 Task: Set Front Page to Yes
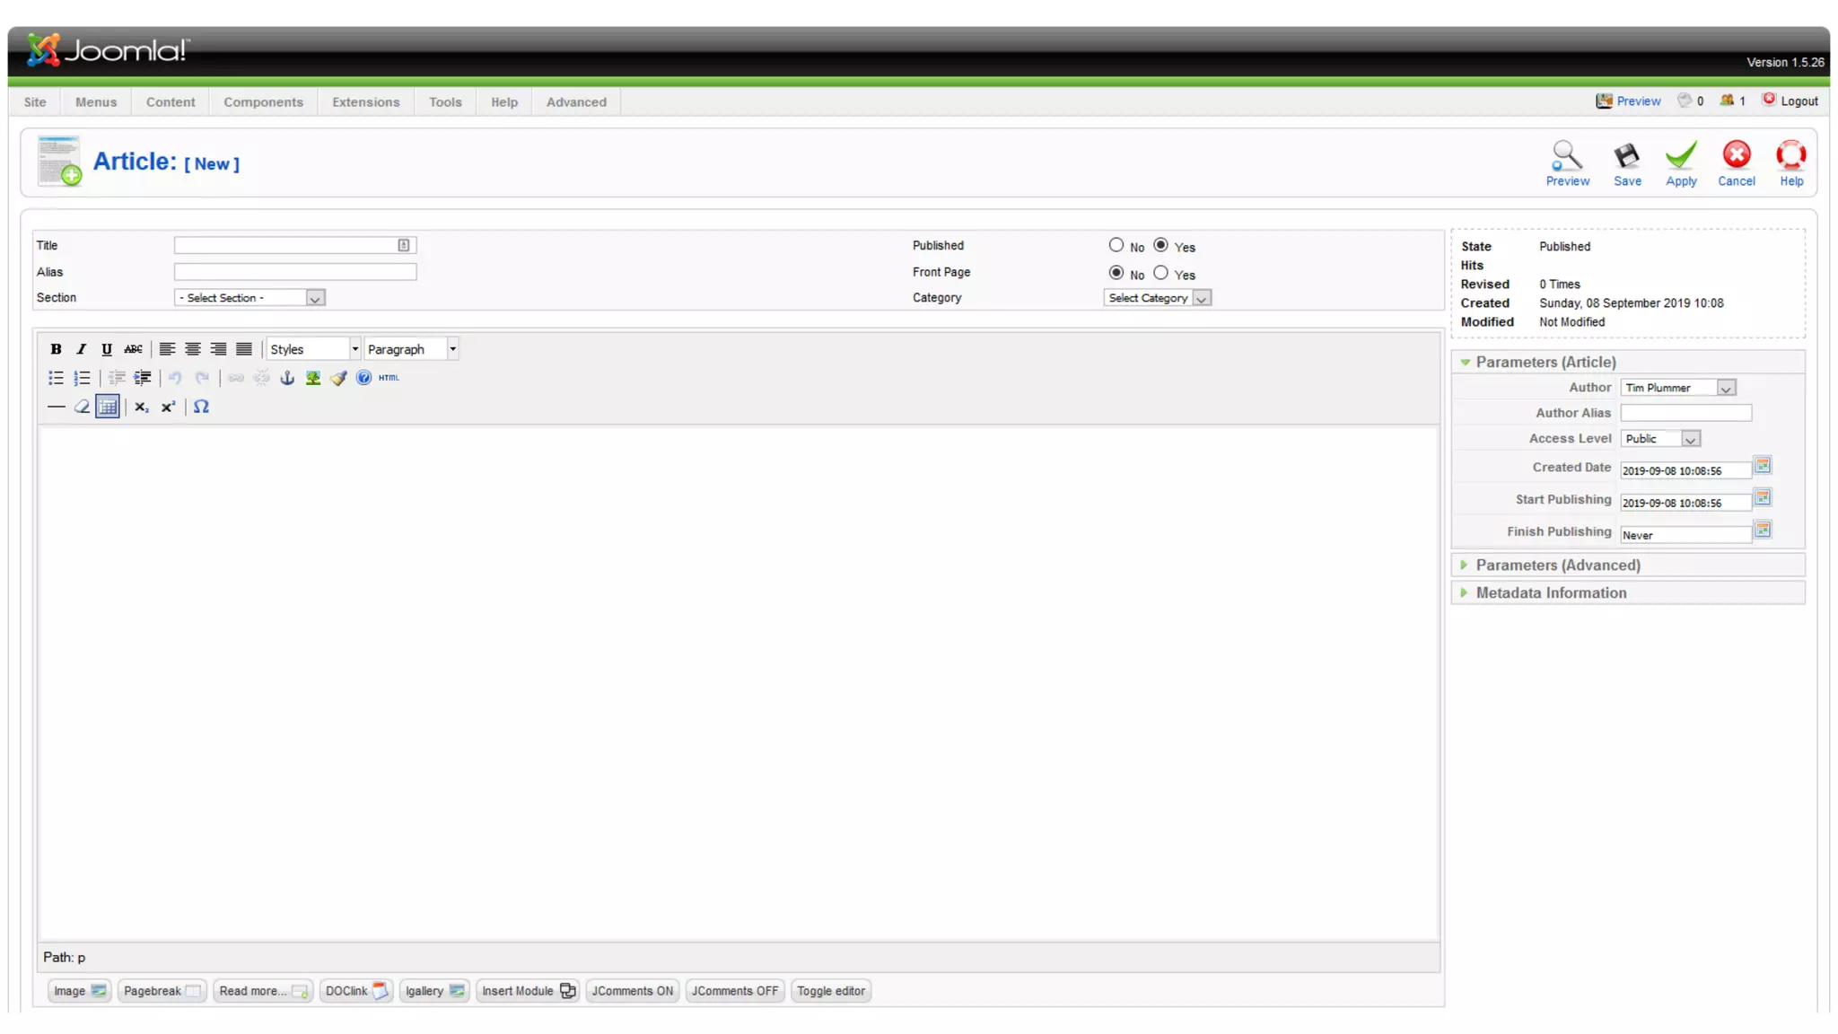[1160, 273]
